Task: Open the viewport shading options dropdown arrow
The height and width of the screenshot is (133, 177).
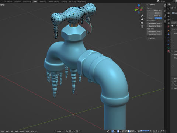Action: 136,131
